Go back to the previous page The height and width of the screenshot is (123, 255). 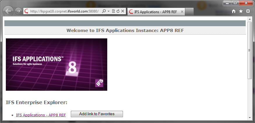(x=8, y=11)
